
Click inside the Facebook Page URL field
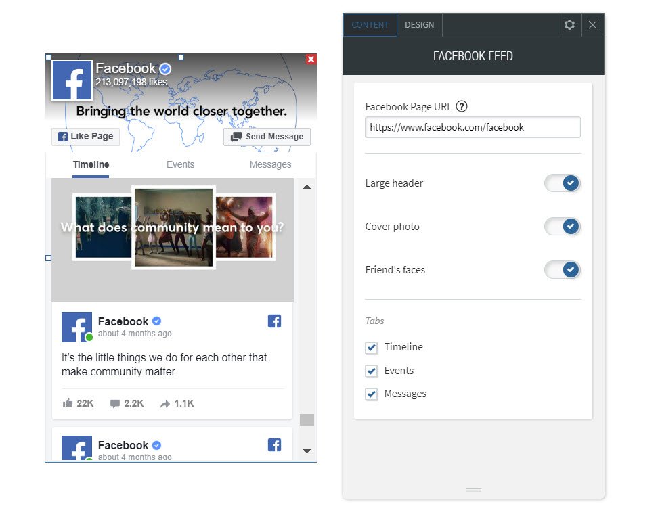[x=473, y=127]
